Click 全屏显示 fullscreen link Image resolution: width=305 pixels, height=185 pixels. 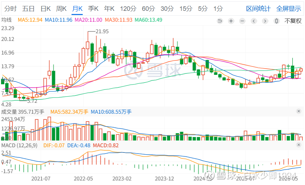[x=289, y=9]
